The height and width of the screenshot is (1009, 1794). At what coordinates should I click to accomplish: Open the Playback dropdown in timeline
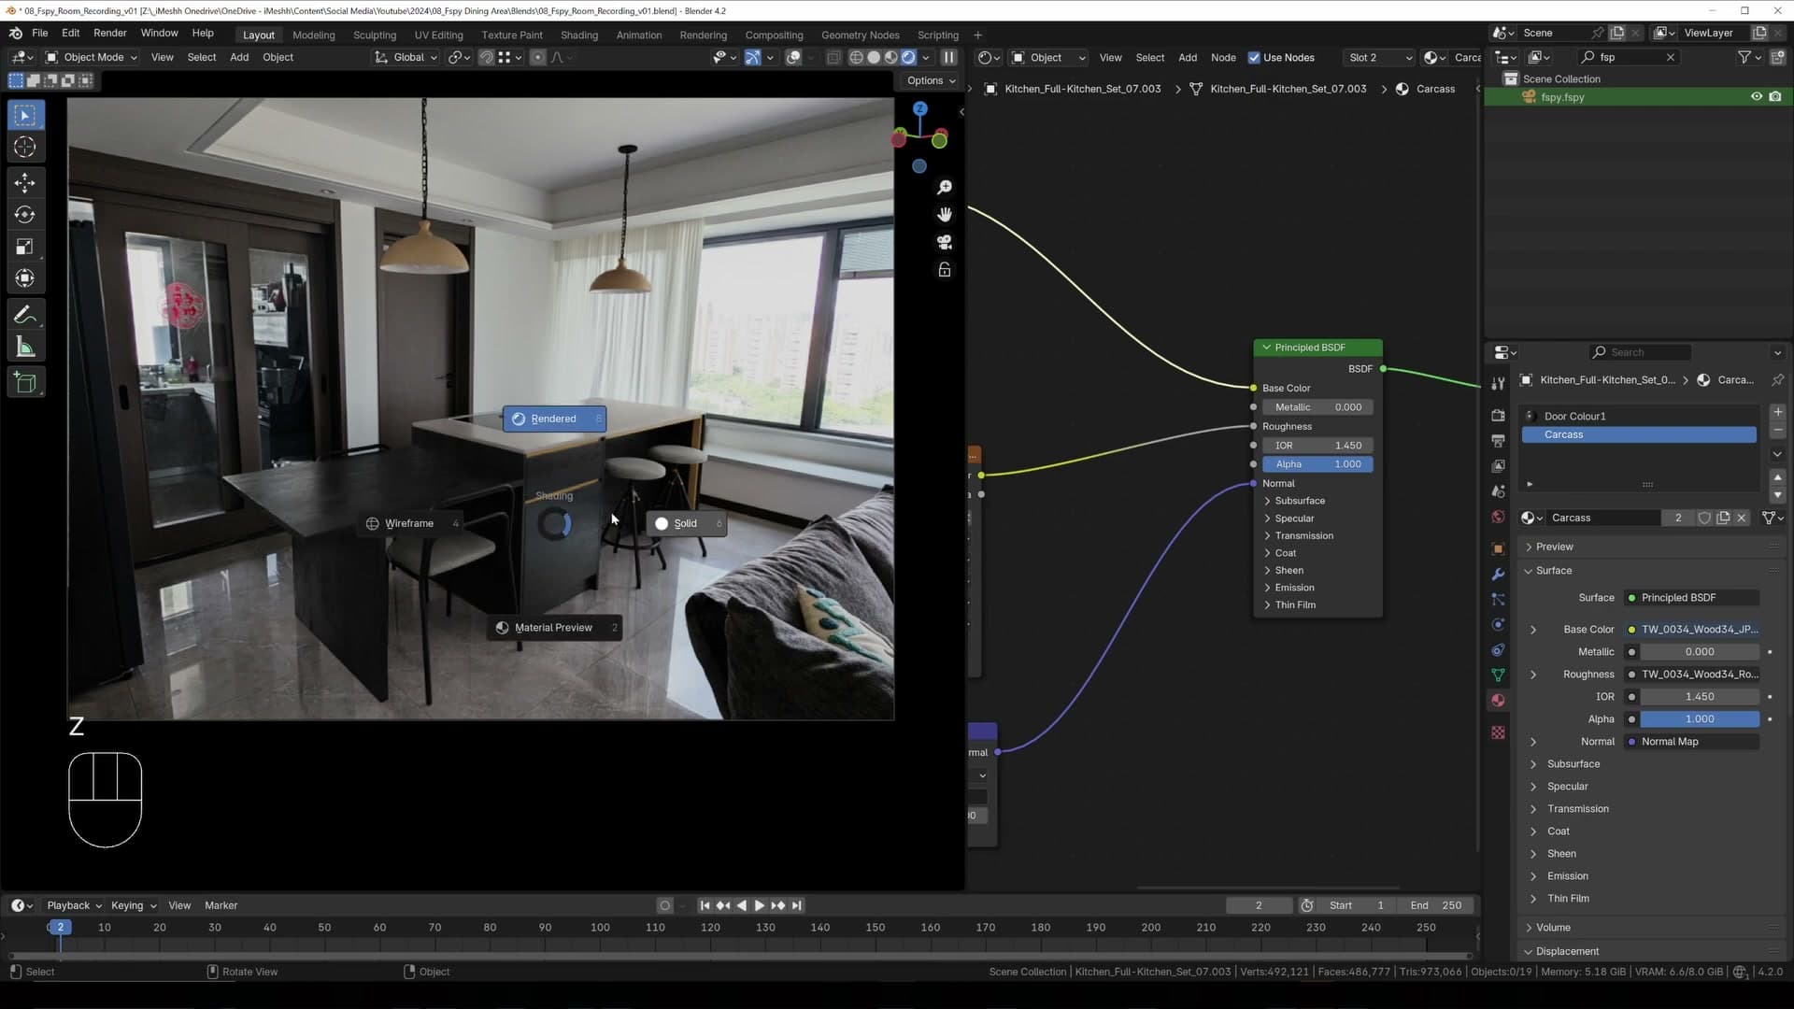(74, 905)
